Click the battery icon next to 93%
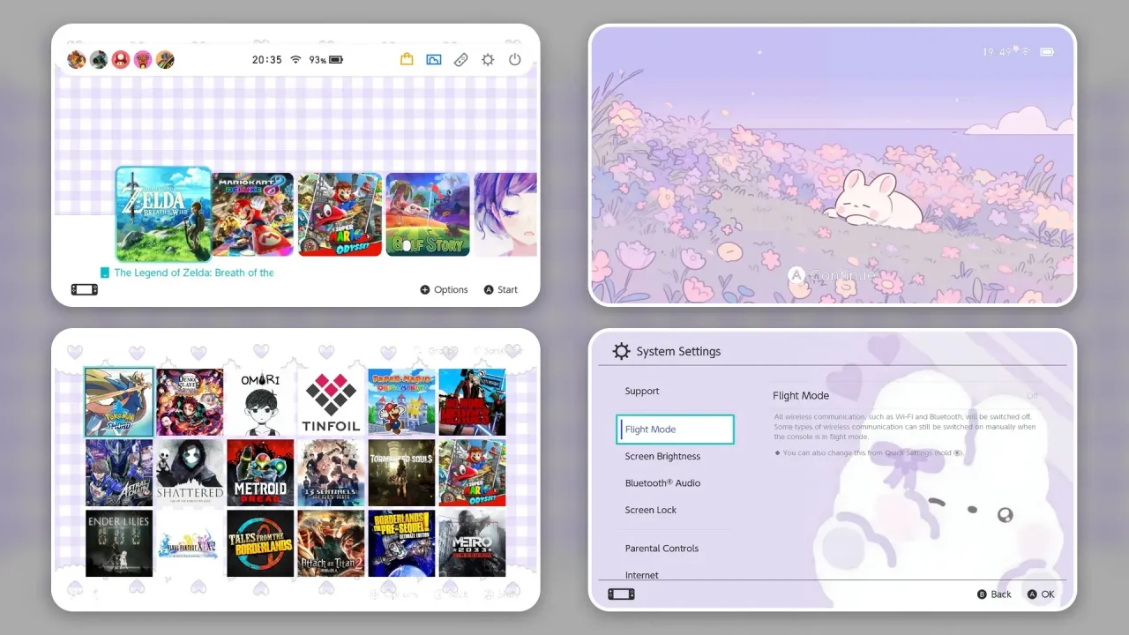 336,60
